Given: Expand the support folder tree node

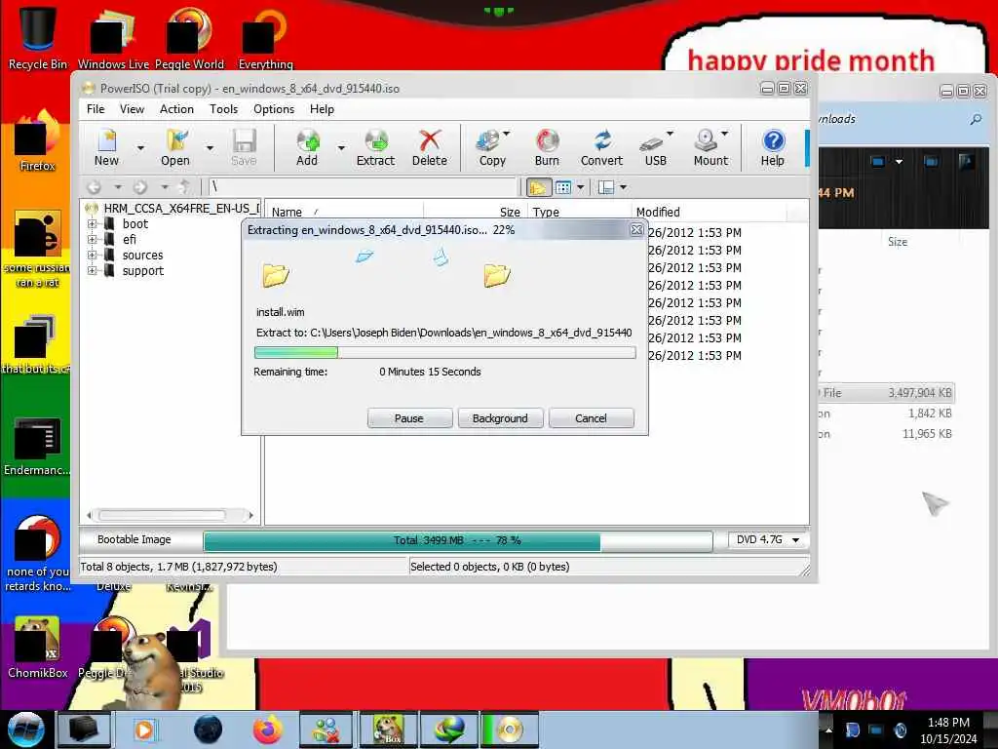Looking at the screenshot, I should (x=92, y=271).
